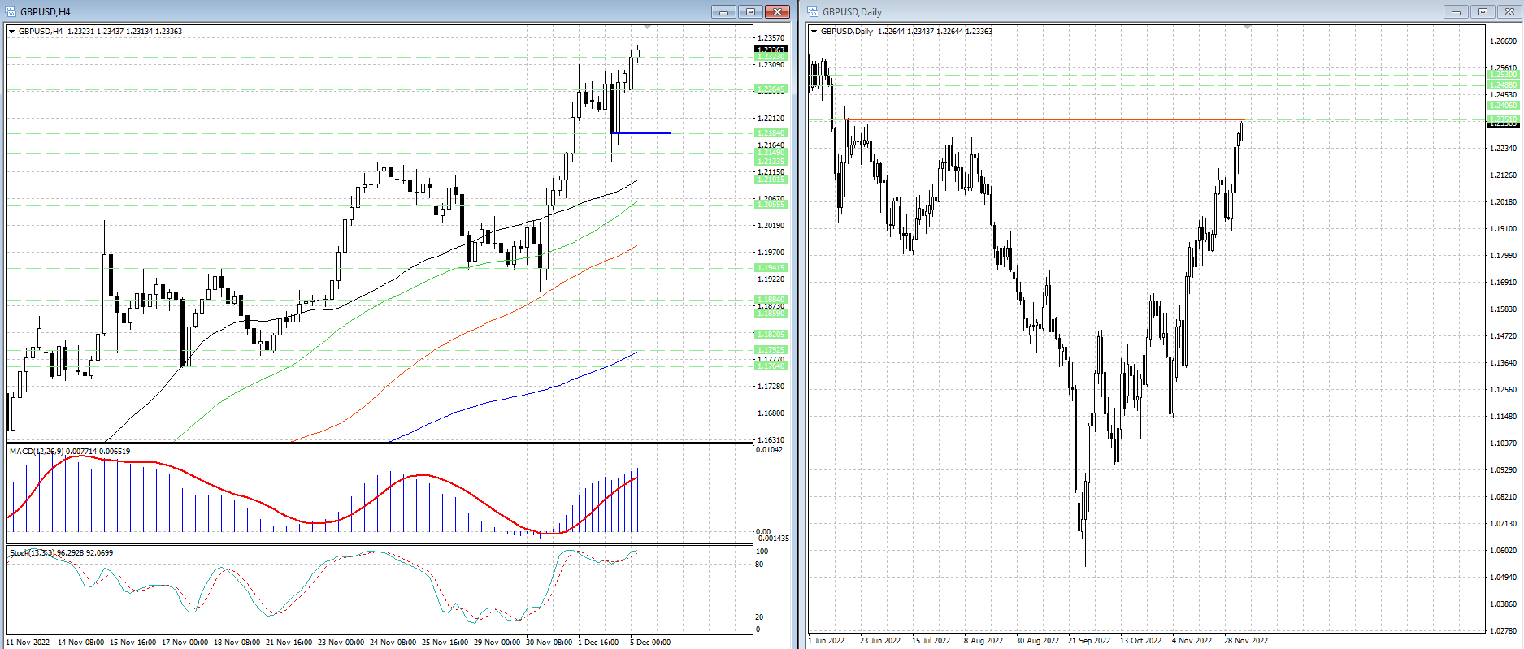The width and height of the screenshot is (1524, 649).
Task: Click the 1.06020 price on Daily scale
Action: [x=1503, y=551]
